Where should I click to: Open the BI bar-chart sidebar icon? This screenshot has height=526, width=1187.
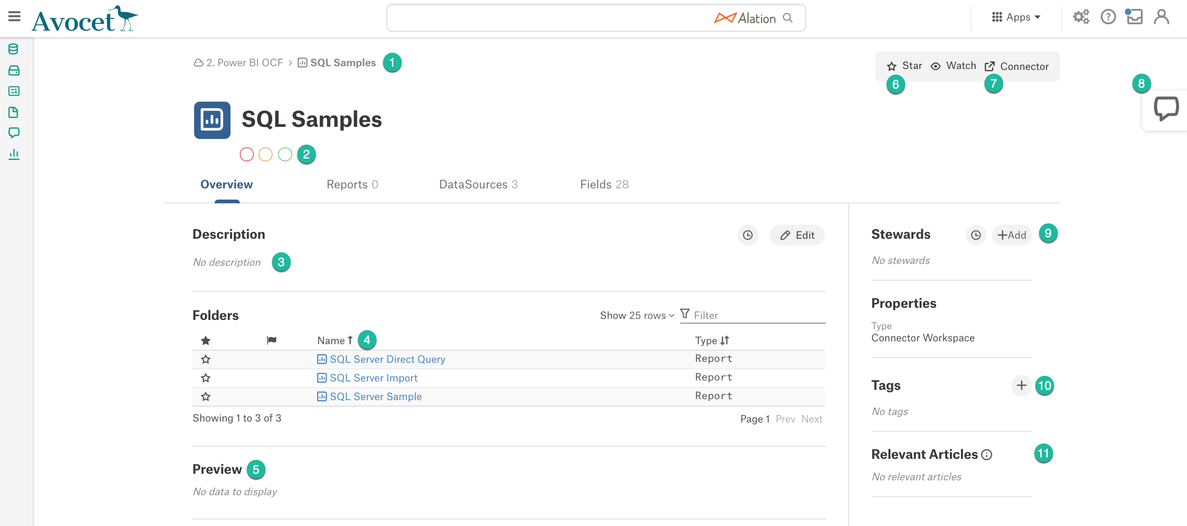[14, 154]
